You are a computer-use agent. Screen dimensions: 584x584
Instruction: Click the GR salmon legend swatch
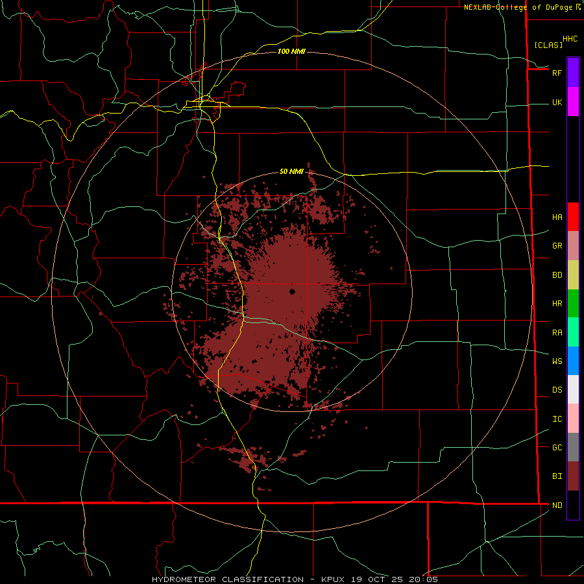(x=573, y=246)
